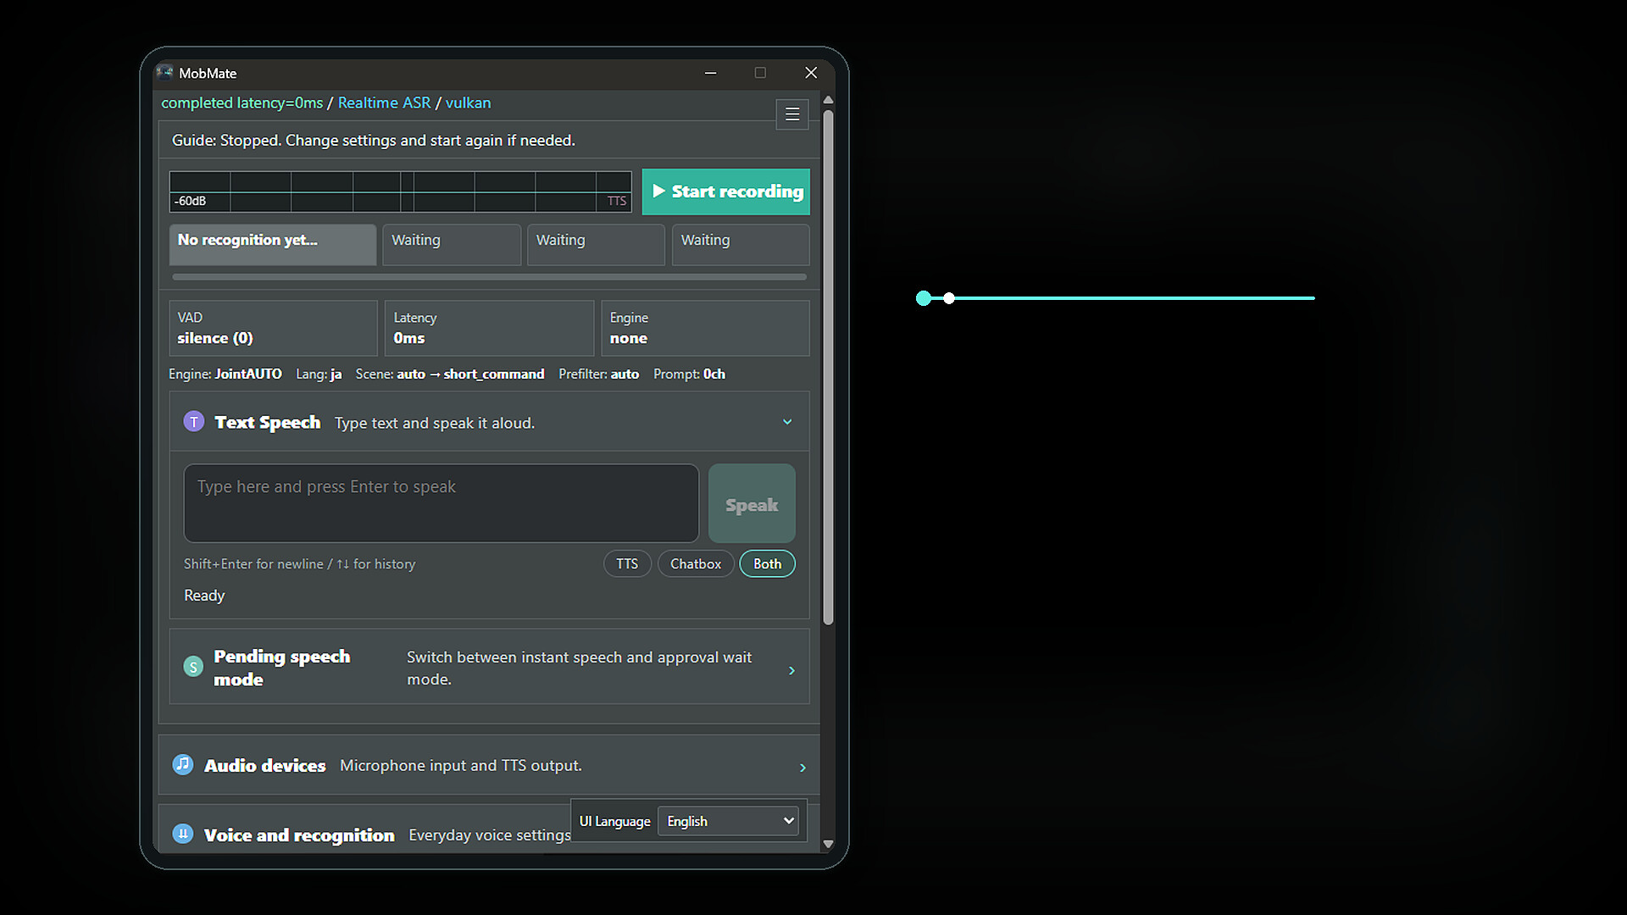Click the scrollbar down arrow

(x=828, y=844)
